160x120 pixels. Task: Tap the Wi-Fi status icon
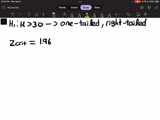coord(145,2)
